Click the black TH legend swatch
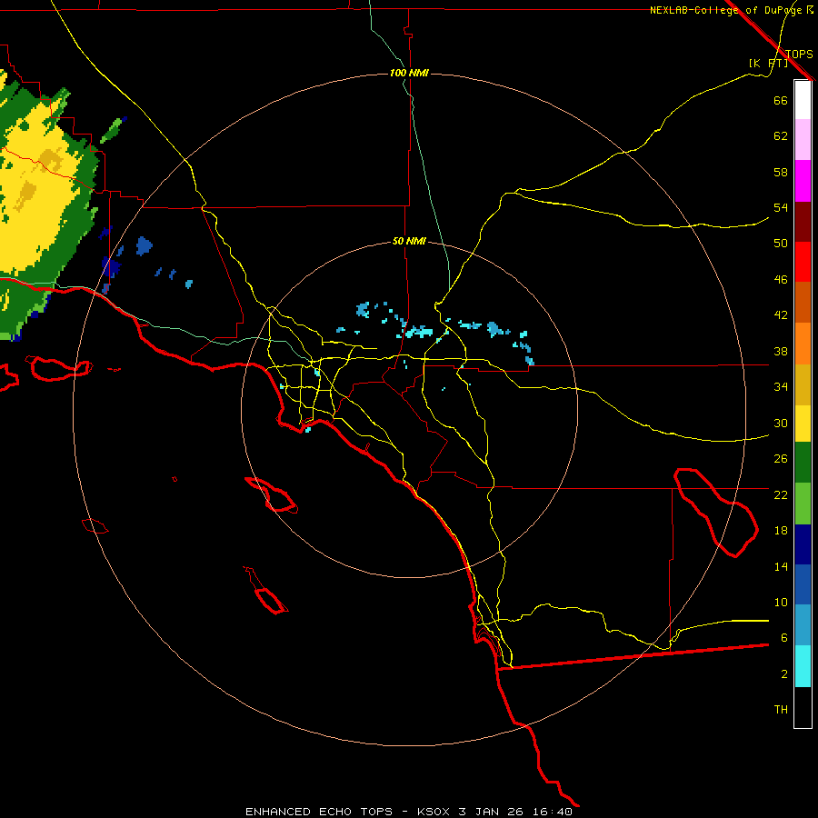Screen dimensions: 818x818 pyautogui.click(x=803, y=707)
